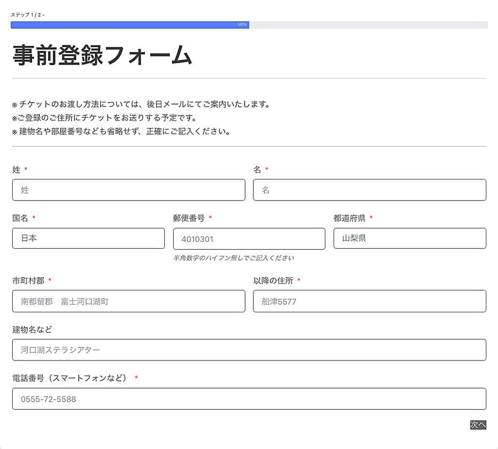This screenshot has height=449, width=498.
Task: Click the 姓 field label
Action: (16, 170)
